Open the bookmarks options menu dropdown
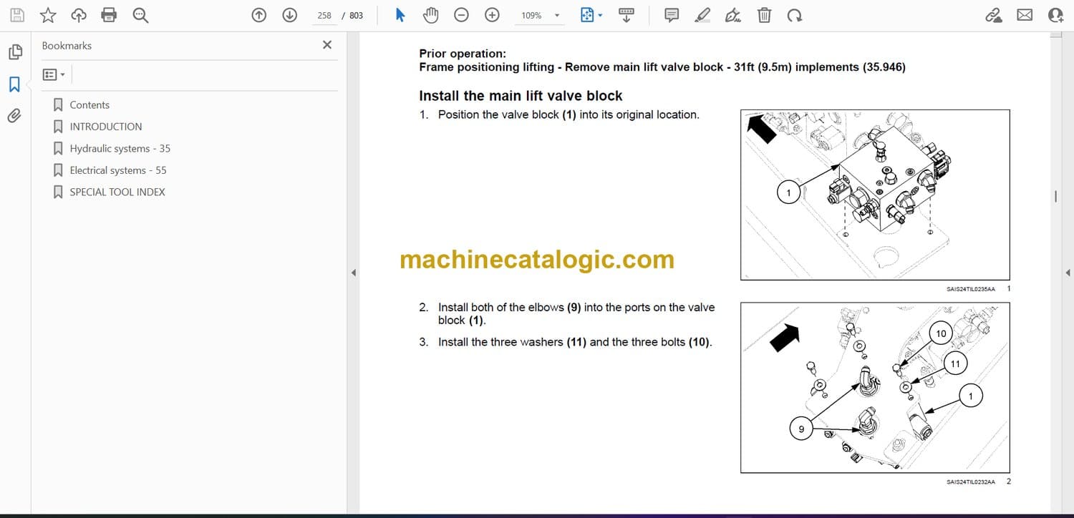Screen dimensions: 1074x518 coord(54,74)
